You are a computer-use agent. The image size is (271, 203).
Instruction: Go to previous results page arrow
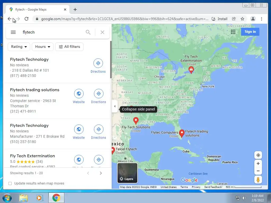pyautogui.click(x=88, y=173)
